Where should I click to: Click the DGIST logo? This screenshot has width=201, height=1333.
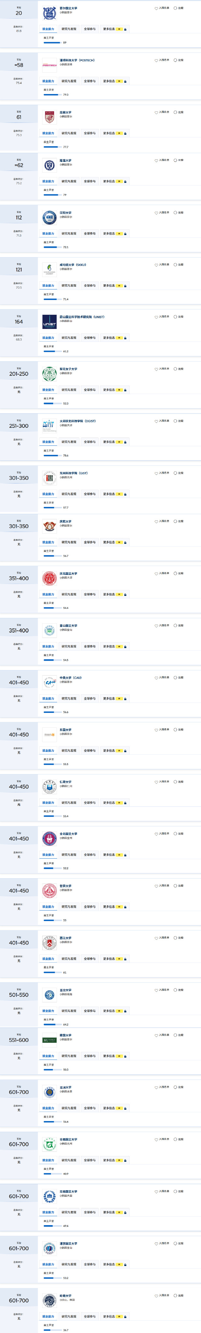(49, 426)
